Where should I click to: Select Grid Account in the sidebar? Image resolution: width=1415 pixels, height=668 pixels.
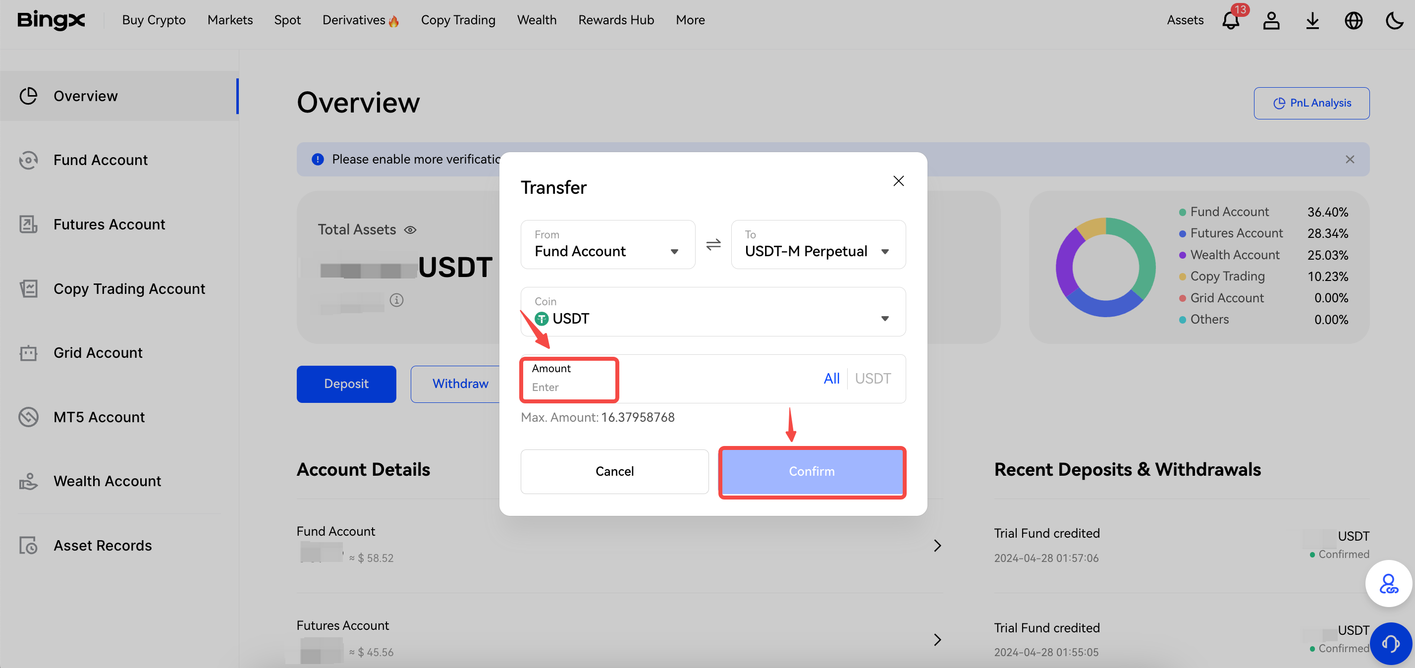[x=119, y=353]
